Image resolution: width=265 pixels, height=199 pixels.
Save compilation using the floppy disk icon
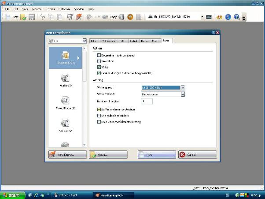tap(32, 17)
